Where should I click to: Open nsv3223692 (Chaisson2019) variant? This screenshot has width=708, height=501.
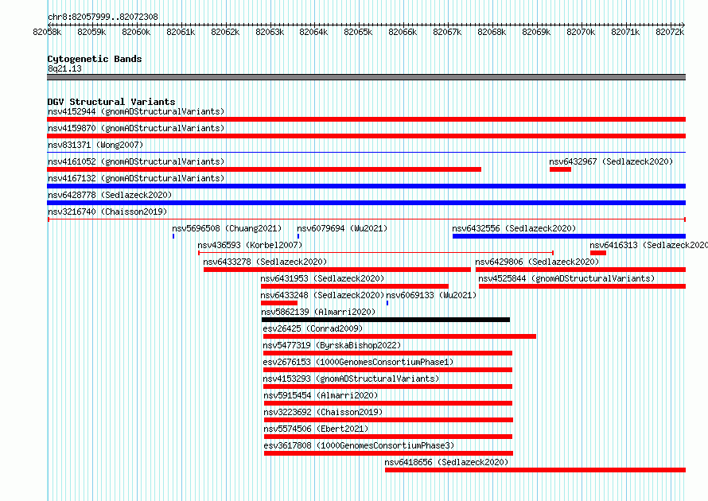pyautogui.click(x=323, y=412)
